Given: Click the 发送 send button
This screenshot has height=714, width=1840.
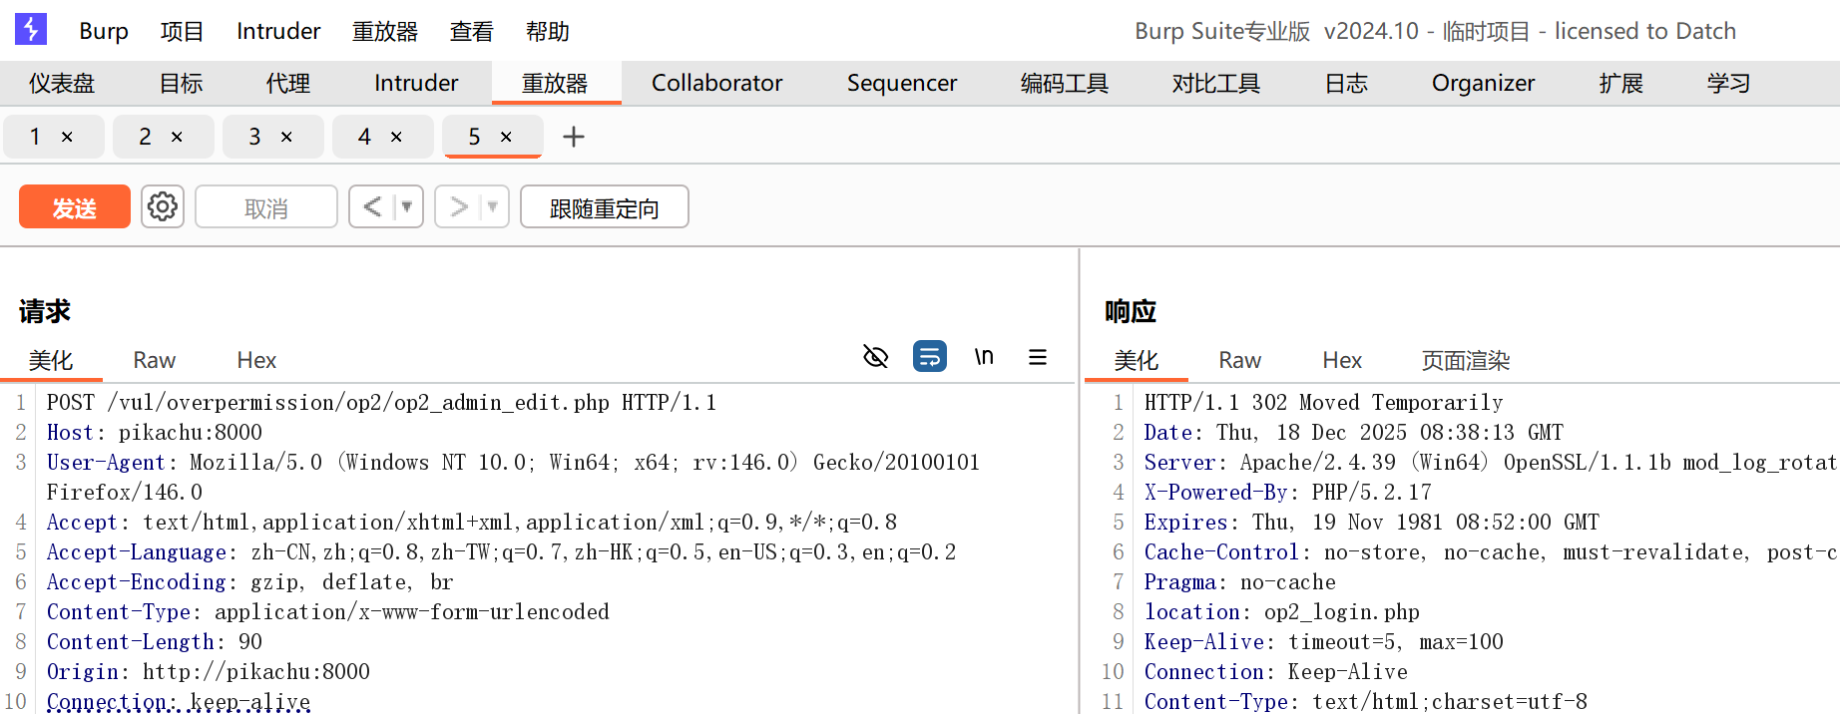Looking at the screenshot, I should pyautogui.click(x=75, y=207).
